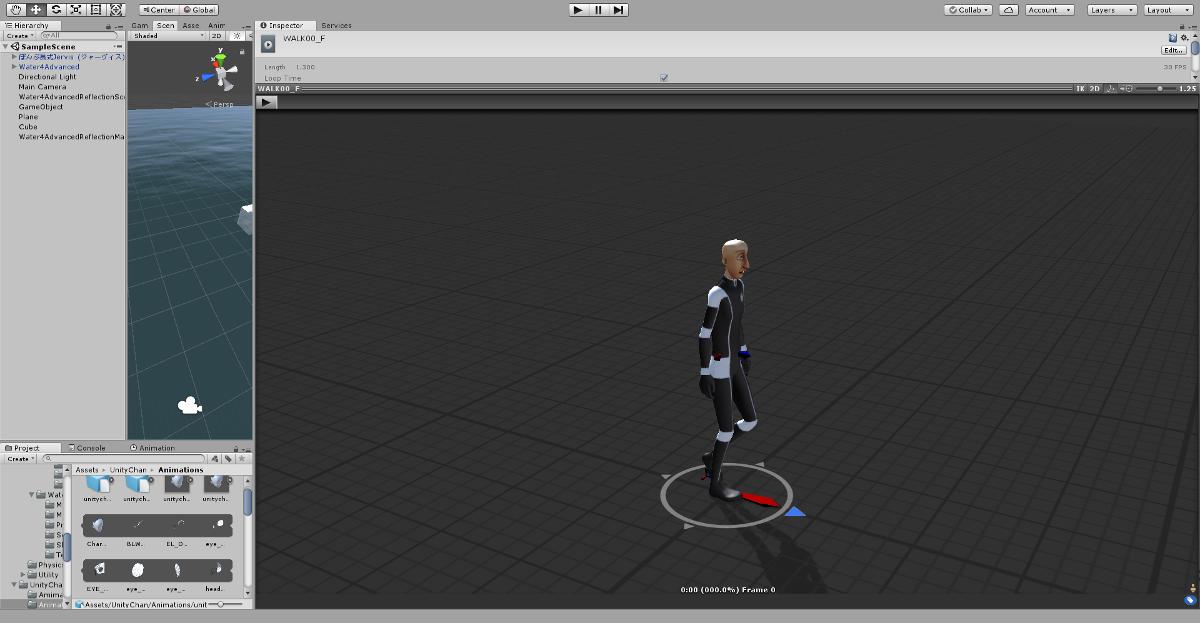
Task: Step one frame forward
Action: point(618,10)
